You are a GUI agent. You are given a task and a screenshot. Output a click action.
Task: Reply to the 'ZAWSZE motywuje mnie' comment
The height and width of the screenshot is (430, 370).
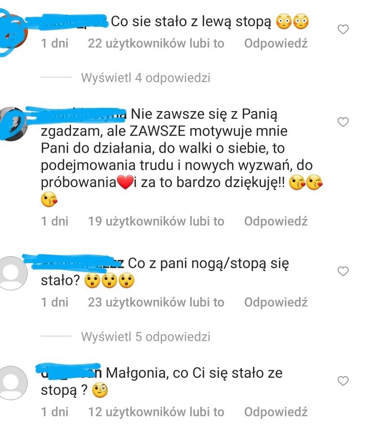pyautogui.click(x=276, y=221)
